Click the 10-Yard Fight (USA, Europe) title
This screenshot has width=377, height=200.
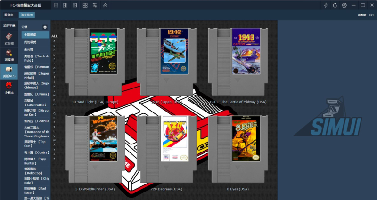[x=95, y=102]
